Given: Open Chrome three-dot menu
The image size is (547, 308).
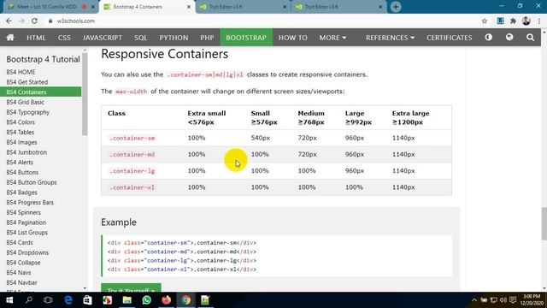Looking at the screenshot, I should pyautogui.click(x=539, y=21).
